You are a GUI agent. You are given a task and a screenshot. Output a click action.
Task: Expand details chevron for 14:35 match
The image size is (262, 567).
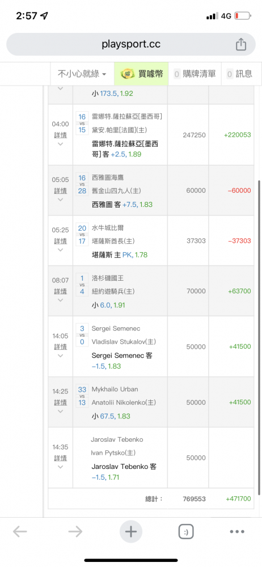pyautogui.click(x=61, y=467)
